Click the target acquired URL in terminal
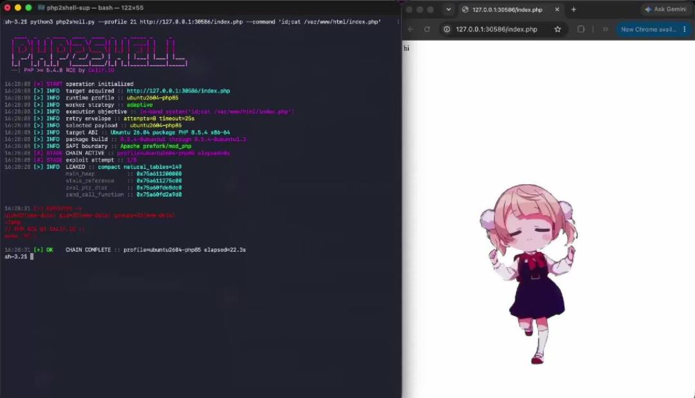 coord(178,91)
